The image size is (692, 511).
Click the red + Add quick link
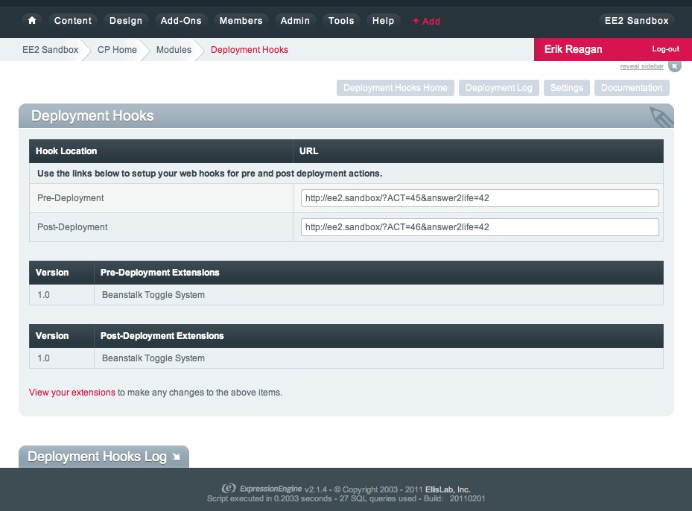click(426, 21)
